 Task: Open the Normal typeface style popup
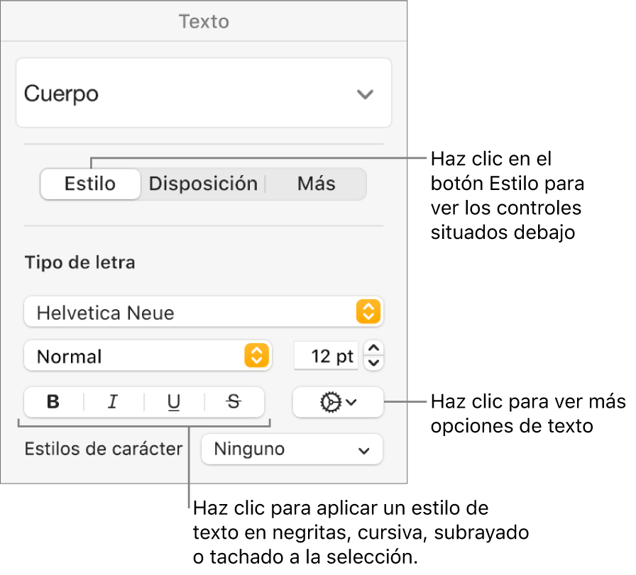click(148, 356)
